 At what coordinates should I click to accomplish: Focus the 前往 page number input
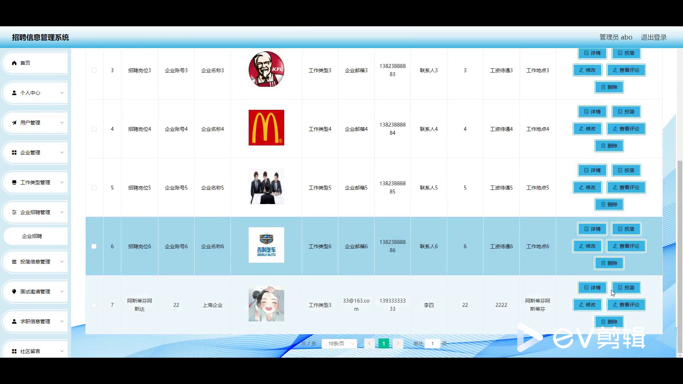click(x=432, y=343)
